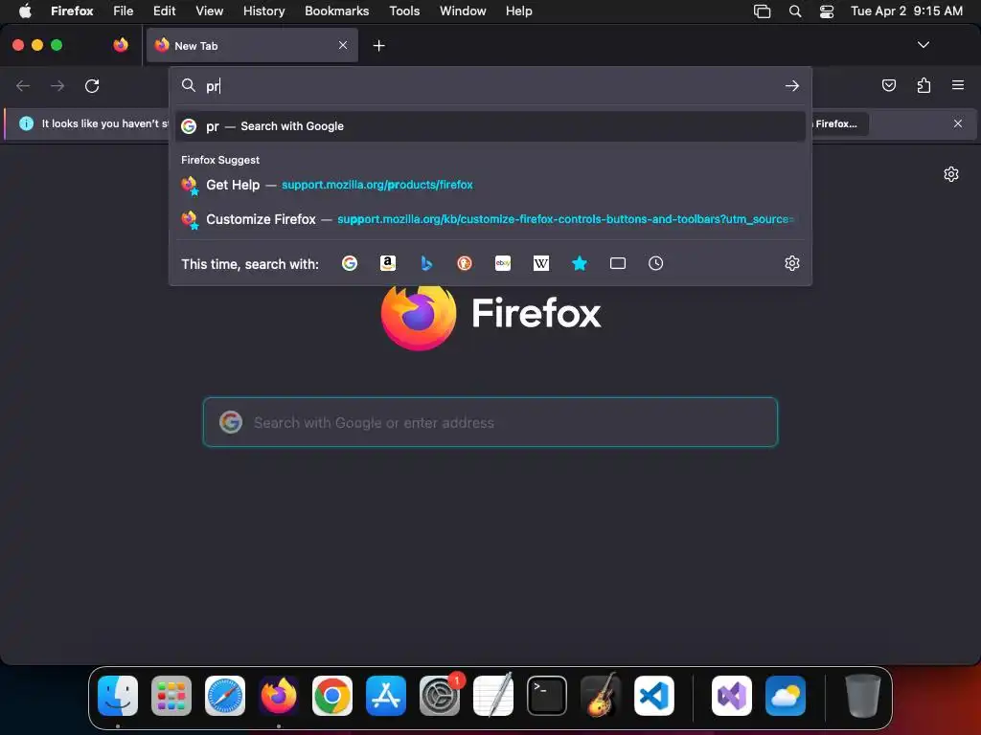Viewport: 981px width, 735px height.
Task: Search this time with Google icon
Action: coord(350,263)
